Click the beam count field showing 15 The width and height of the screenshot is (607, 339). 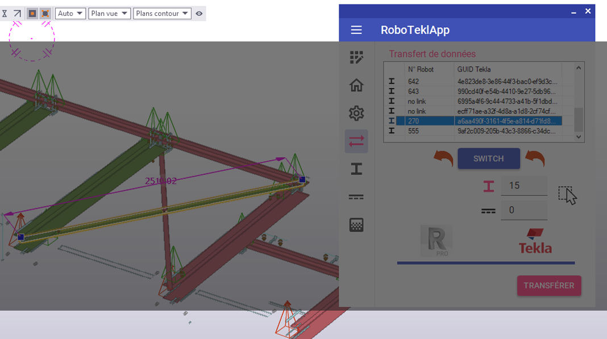click(x=524, y=186)
